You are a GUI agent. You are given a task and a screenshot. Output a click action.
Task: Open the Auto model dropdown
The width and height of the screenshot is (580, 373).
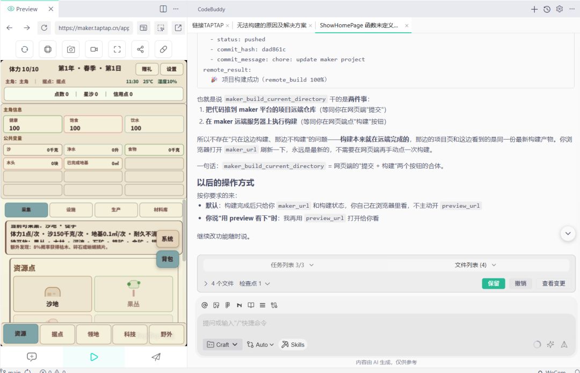(260, 345)
